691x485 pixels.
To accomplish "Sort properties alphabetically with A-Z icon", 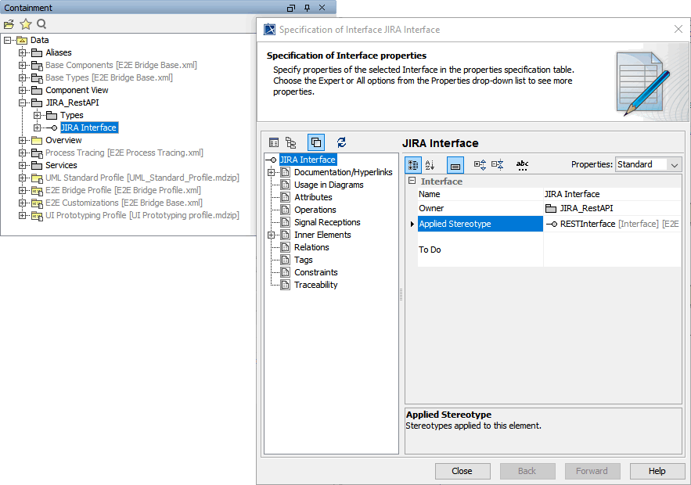I will (429, 165).
